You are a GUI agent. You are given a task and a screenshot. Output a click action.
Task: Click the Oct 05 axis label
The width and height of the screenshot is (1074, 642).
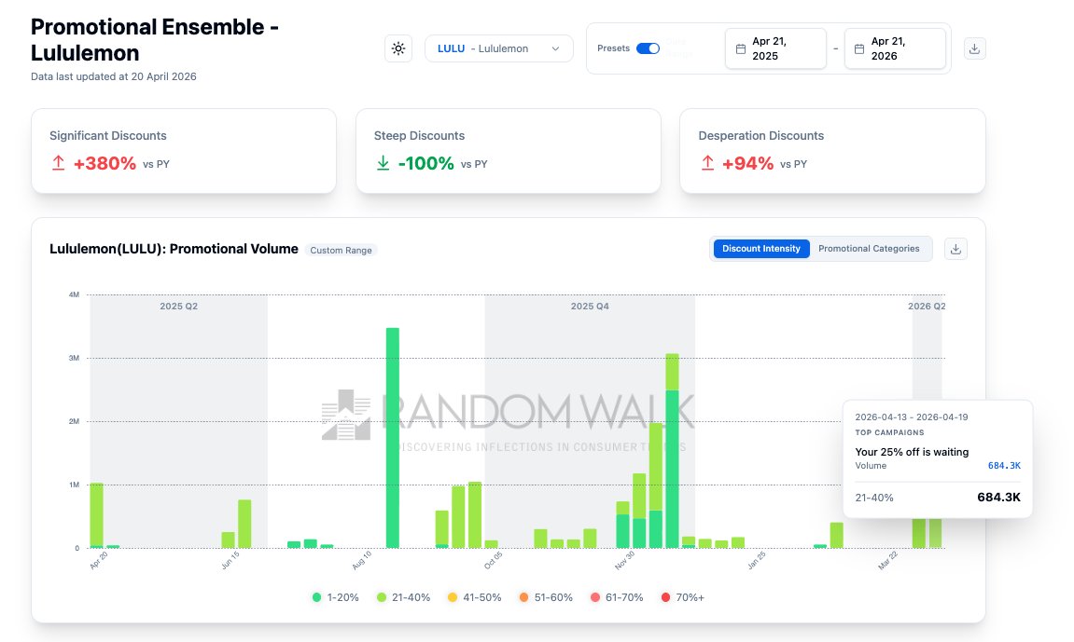click(x=494, y=561)
